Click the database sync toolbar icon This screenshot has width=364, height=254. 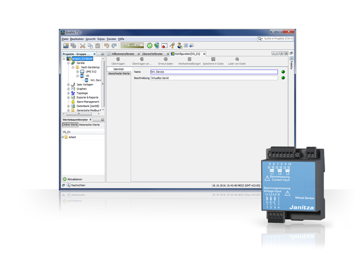click(x=157, y=45)
